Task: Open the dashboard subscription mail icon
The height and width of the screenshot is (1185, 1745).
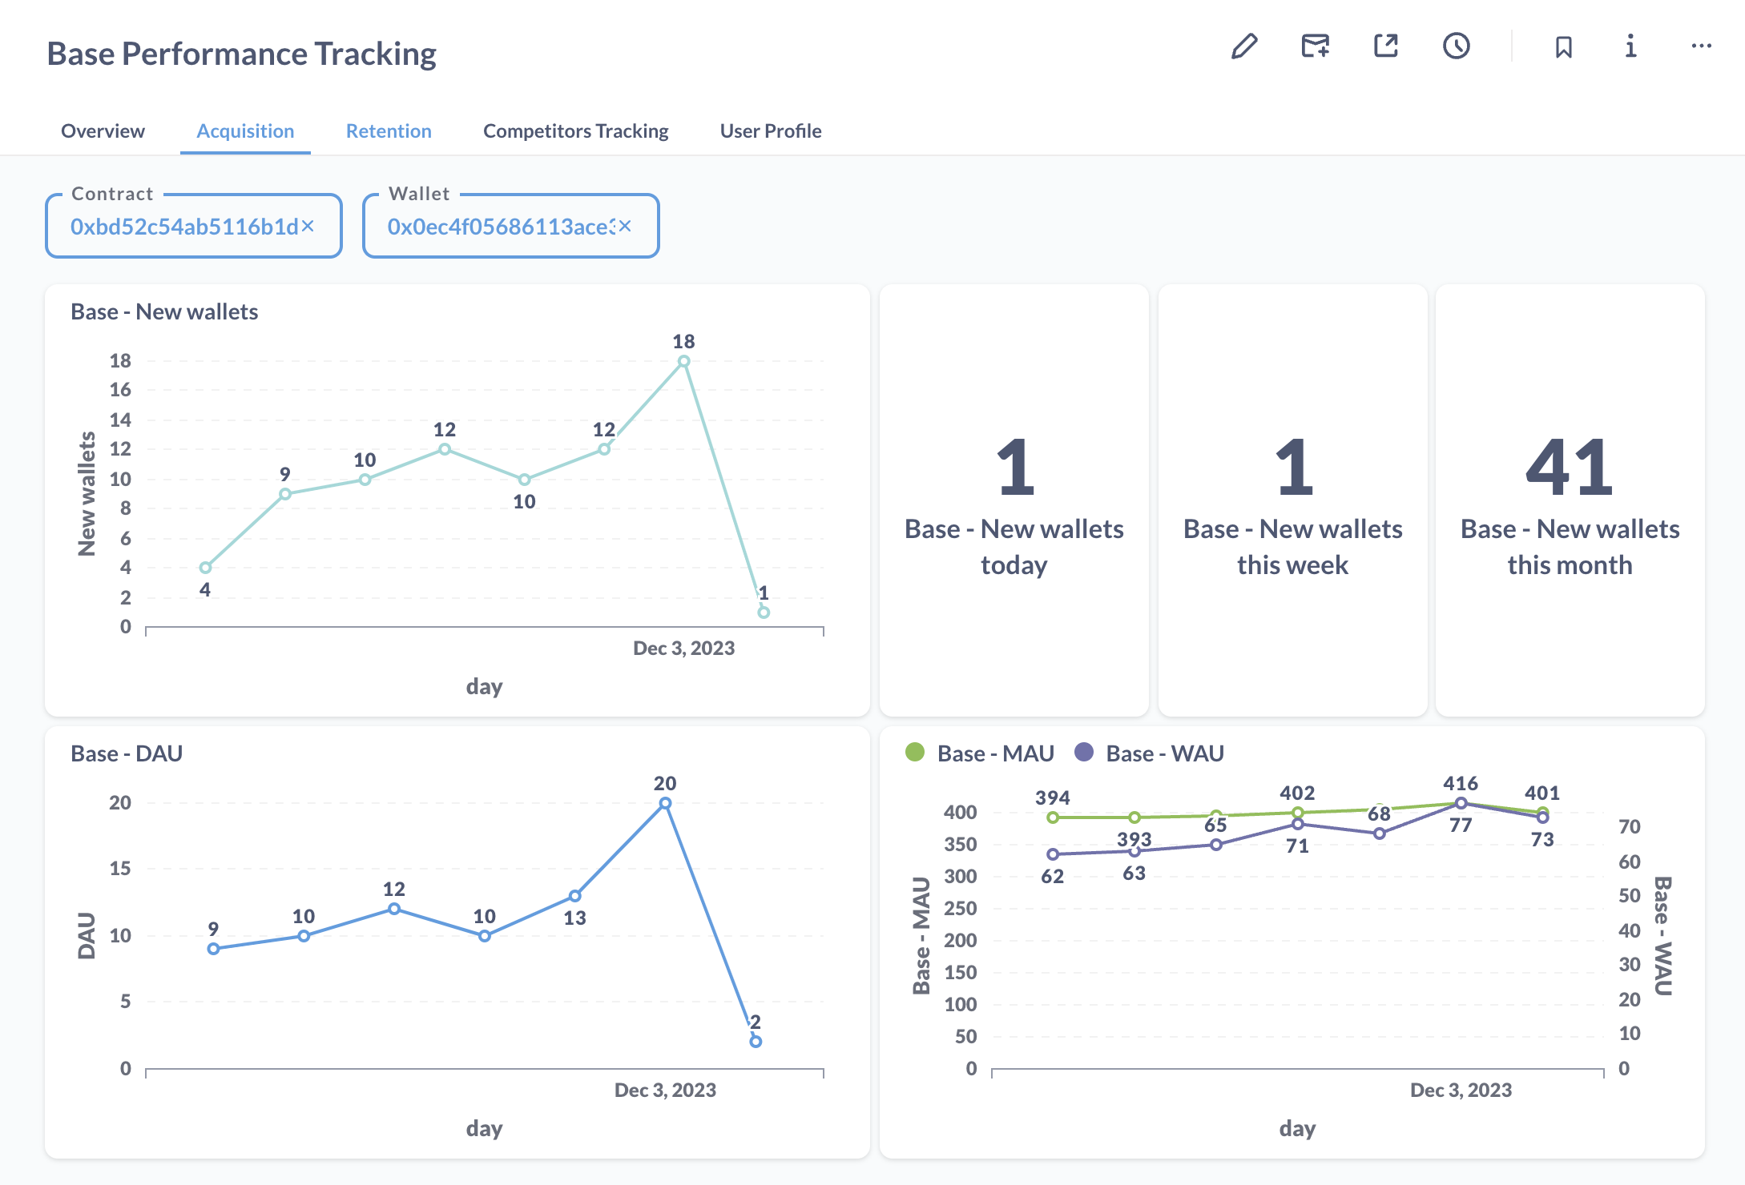Action: click(x=1315, y=46)
